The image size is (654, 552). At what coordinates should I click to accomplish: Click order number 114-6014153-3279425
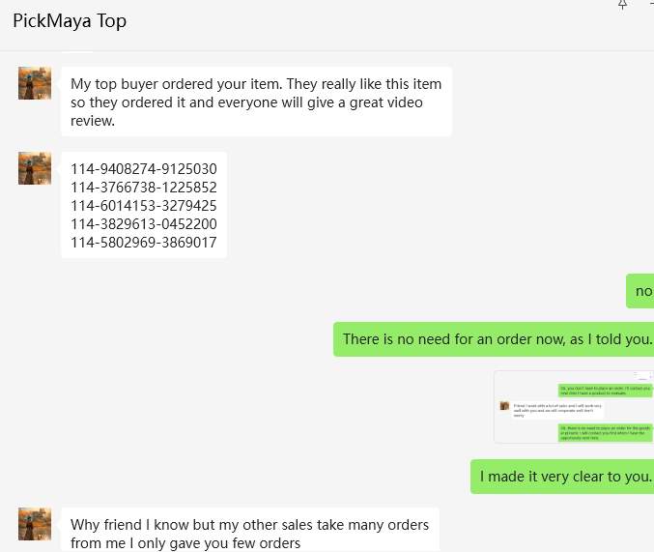point(144,206)
